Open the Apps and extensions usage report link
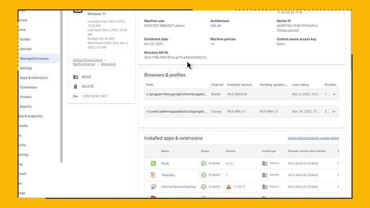 pyautogui.click(x=313, y=138)
